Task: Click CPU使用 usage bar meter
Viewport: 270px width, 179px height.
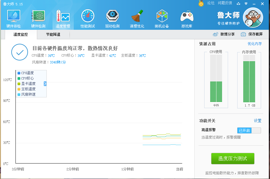Action: (216, 79)
